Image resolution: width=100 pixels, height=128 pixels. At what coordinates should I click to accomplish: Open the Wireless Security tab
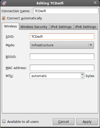click(x=34, y=27)
